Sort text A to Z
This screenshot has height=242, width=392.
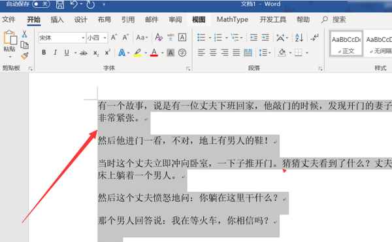299,37
